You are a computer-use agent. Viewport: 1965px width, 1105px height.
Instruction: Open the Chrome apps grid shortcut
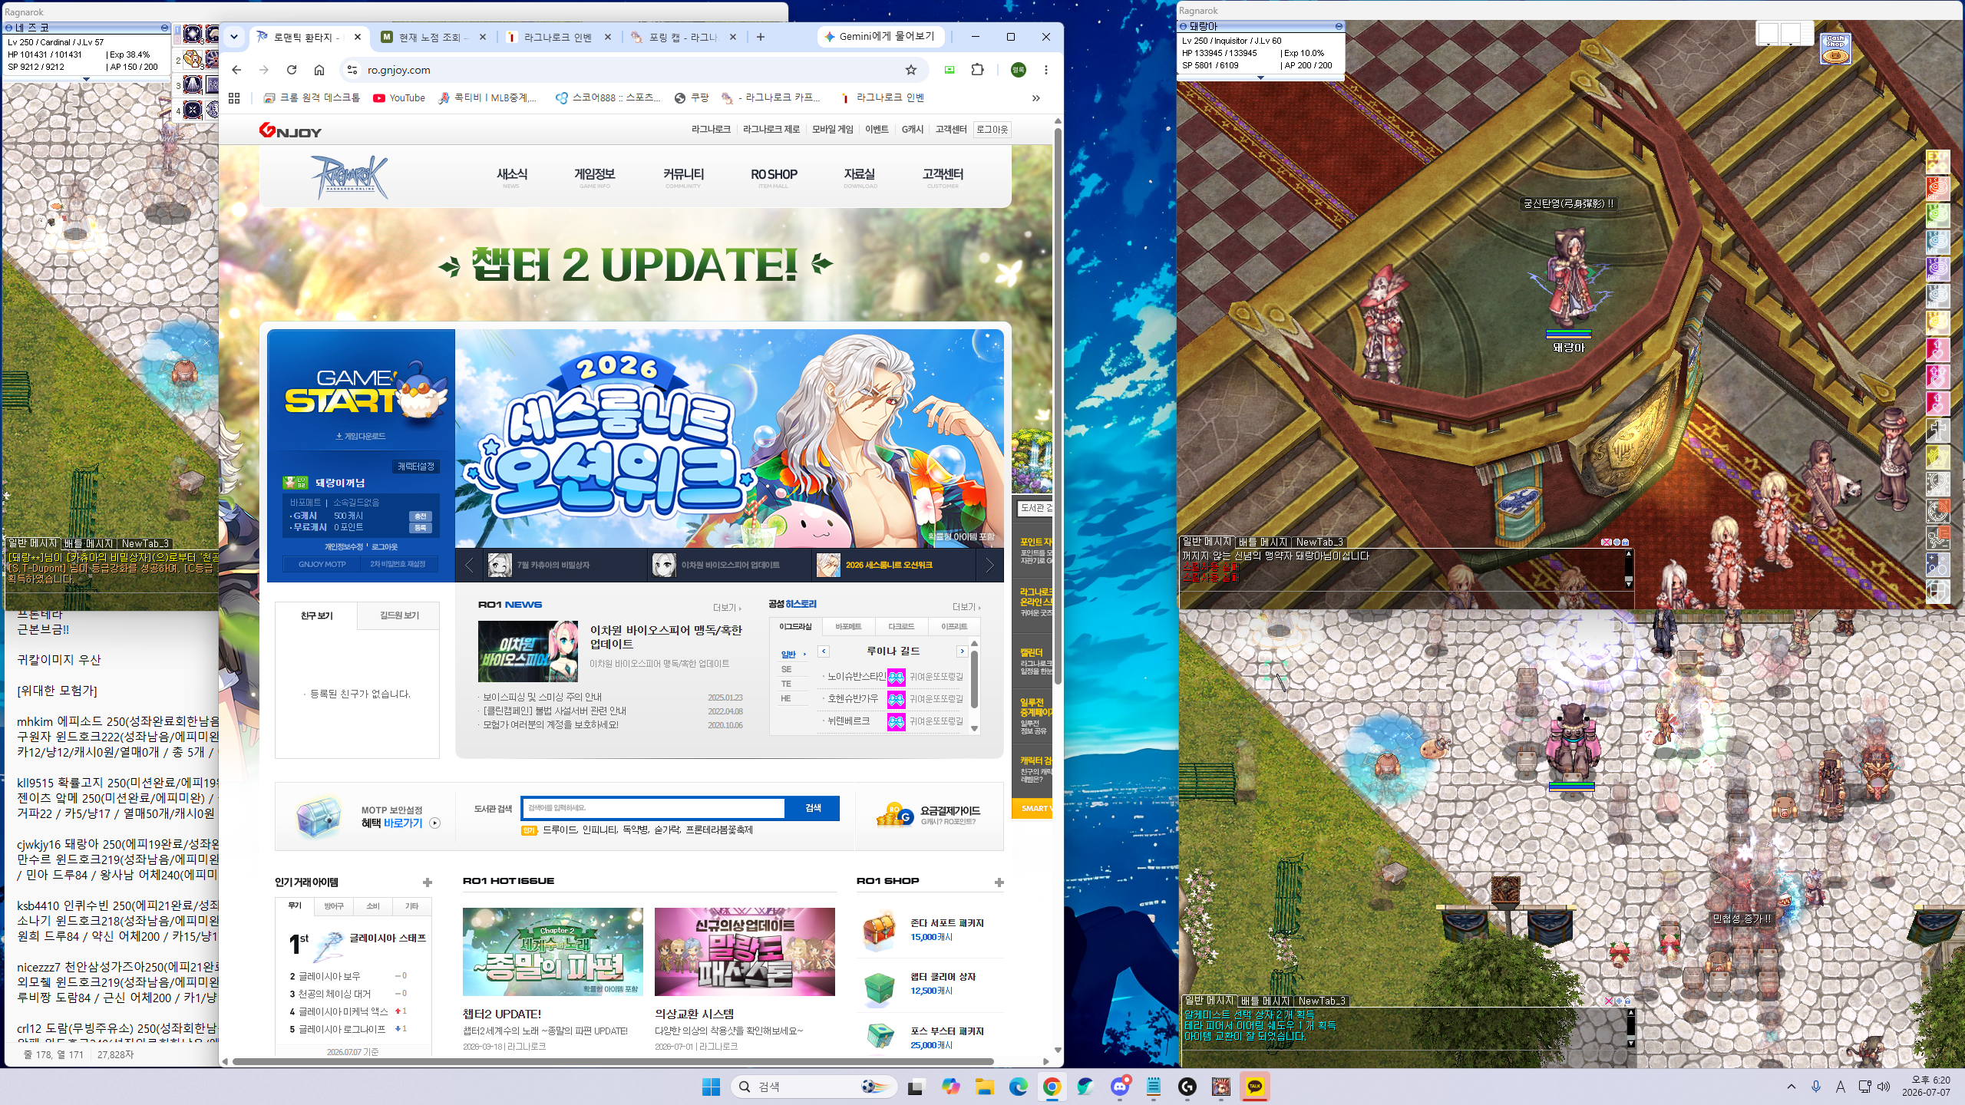[234, 98]
